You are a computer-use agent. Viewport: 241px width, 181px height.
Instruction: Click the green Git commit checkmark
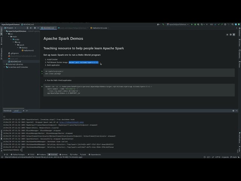tap(219, 24)
